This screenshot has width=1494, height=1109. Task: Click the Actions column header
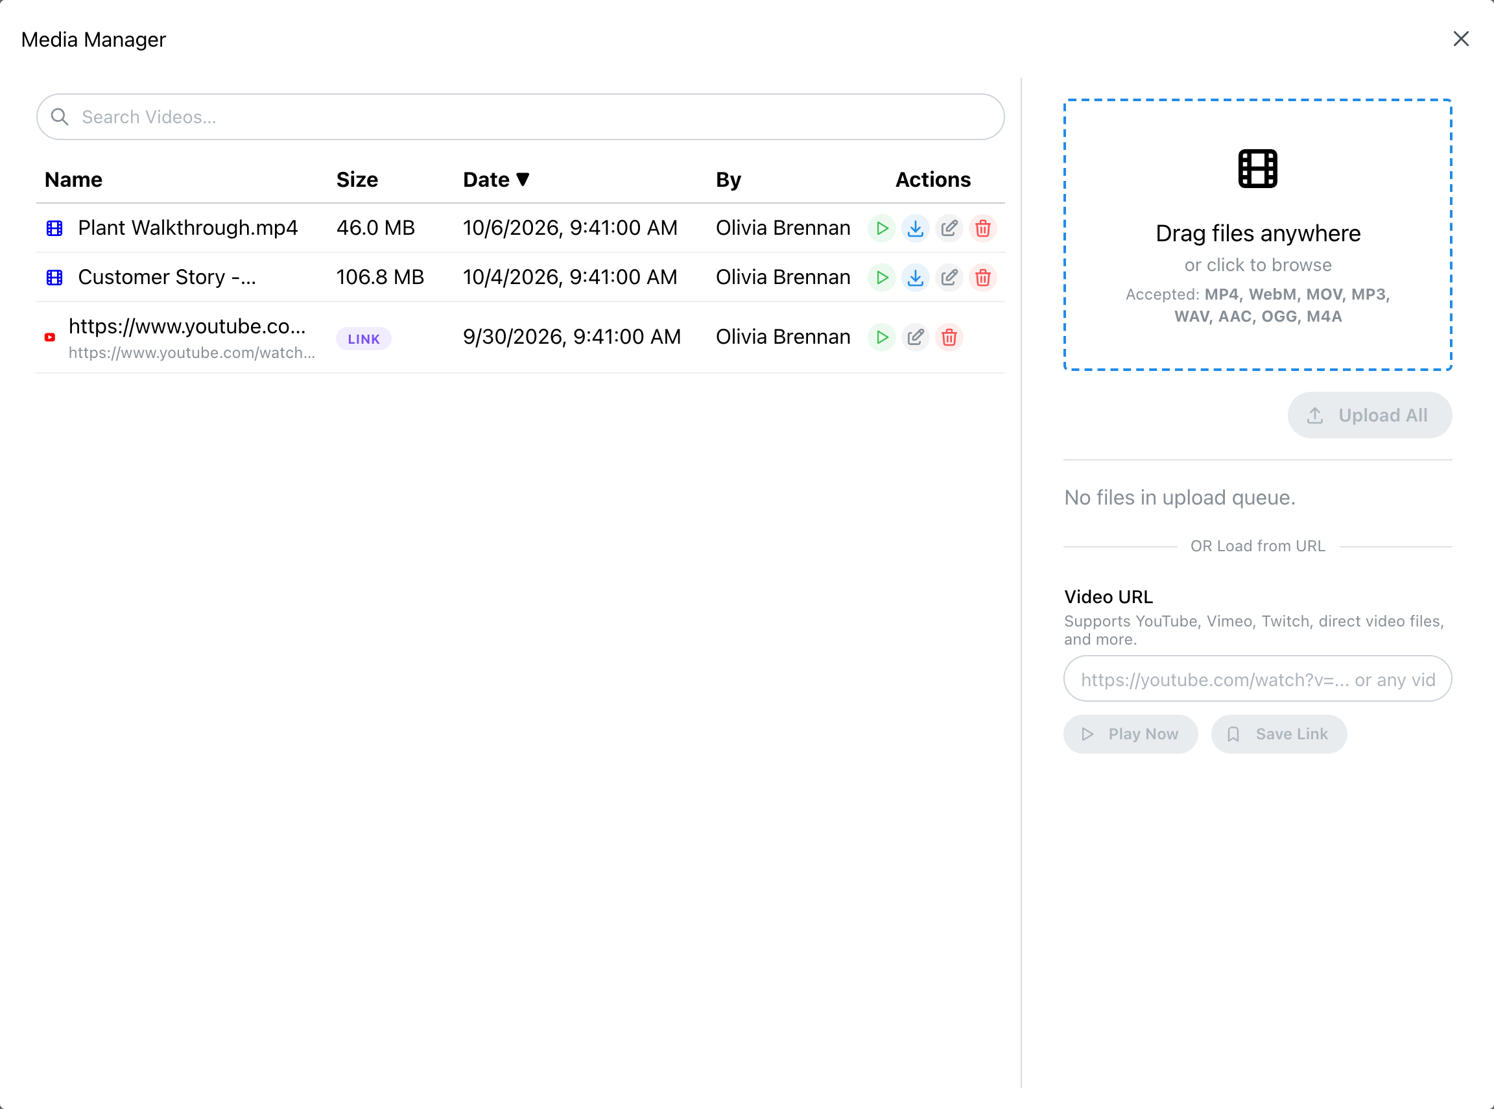point(933,179)
